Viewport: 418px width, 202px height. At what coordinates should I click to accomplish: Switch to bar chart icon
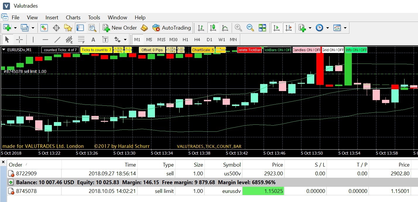[x=201, y=28]
